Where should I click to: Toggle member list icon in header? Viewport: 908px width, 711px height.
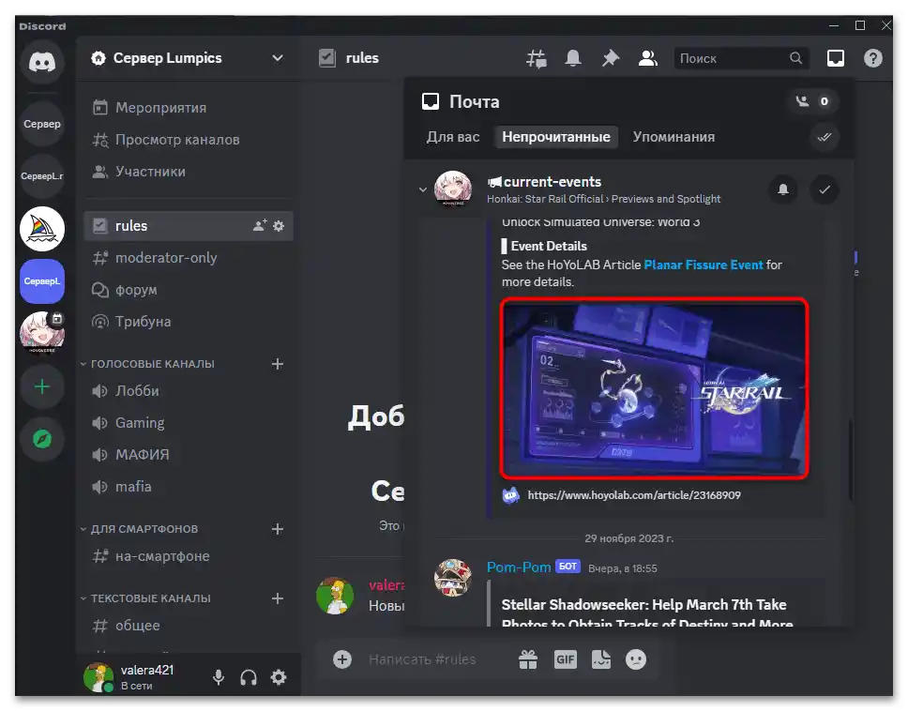(647, 58)
